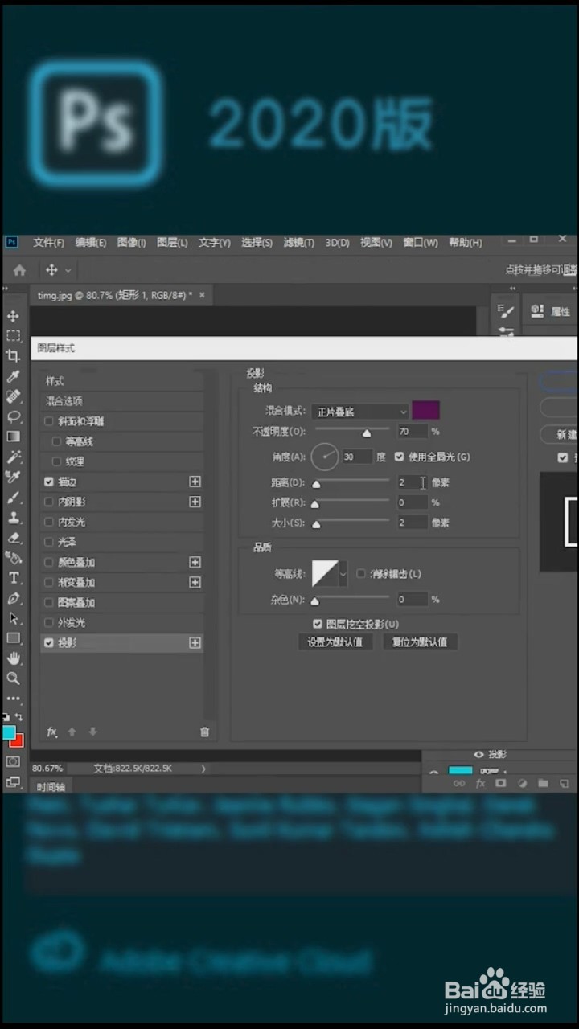
Task: Add another 描边 effect with plus button
Action: [195, 482]
